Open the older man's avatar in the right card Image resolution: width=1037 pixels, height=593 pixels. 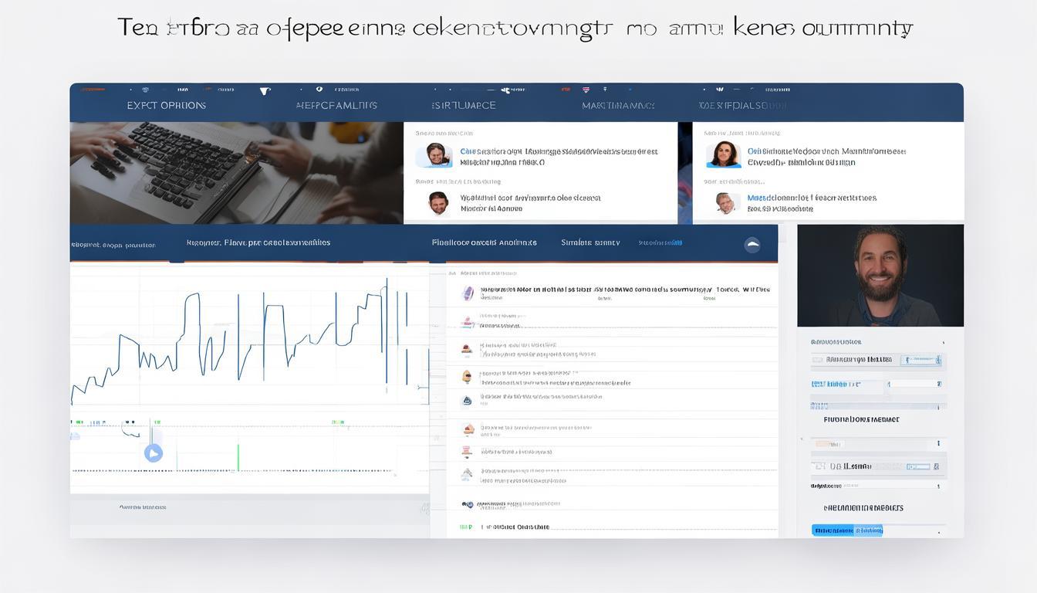coord(726,203)
